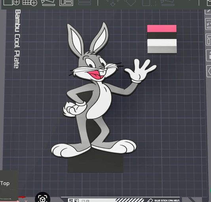The image size is (211, 202).
Task: Click the greyed-out split object toolbar icon
Action: tap(149, 3)
